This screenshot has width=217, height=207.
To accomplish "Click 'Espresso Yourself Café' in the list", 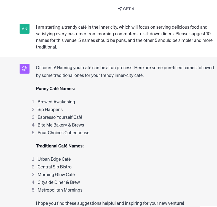I will pyautogui.click(x=60, y=117).
